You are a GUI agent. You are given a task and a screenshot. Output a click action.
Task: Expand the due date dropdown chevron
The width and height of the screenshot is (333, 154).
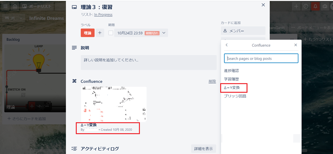[x=164, y=33]
